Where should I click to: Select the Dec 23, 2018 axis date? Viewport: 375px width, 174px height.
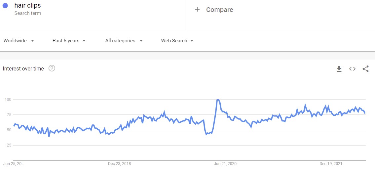click(119, 164)
